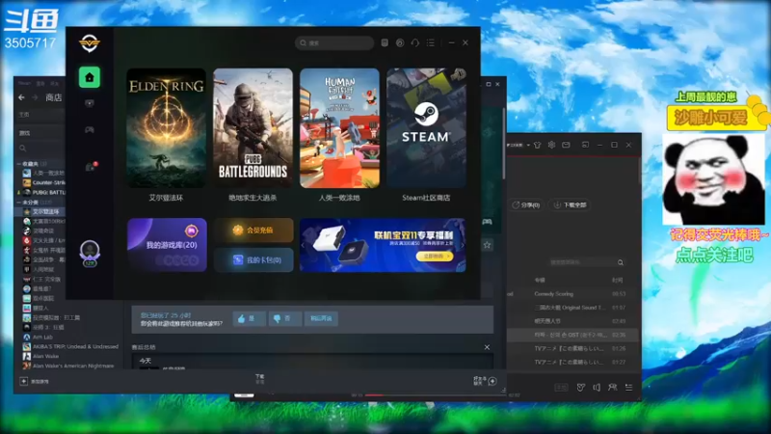The height and width of the screenshot is (434, 771).
Task: Click the 会员充值 membership recharge button
Action: tap(253, 230)
